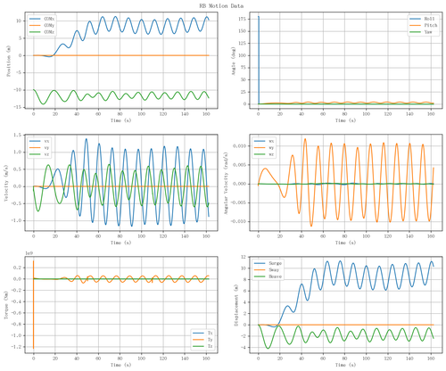Click the Tz legend entry in the torque plot

tap(202, 346)
